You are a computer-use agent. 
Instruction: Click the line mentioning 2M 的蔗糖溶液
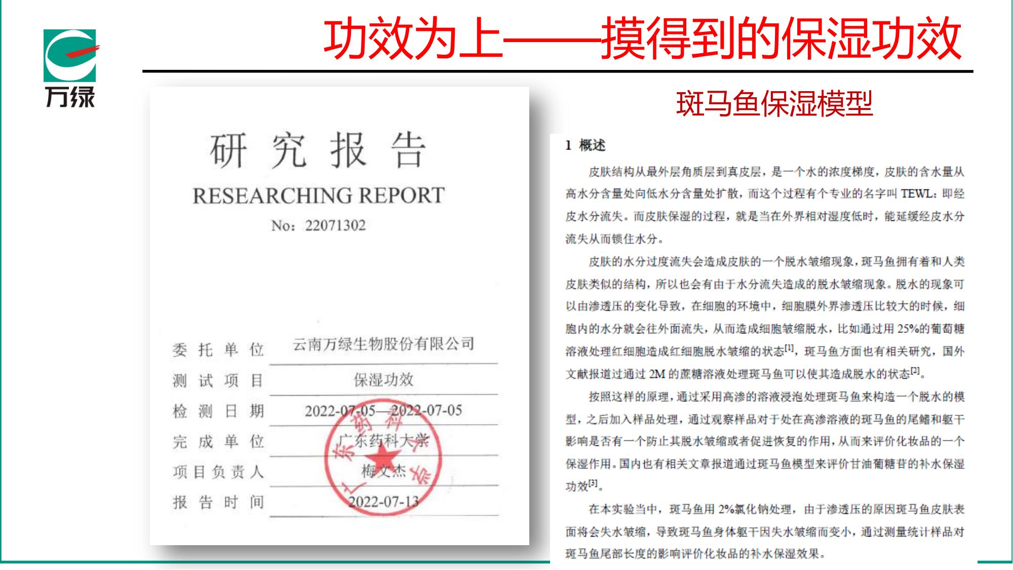coord(746,374)
